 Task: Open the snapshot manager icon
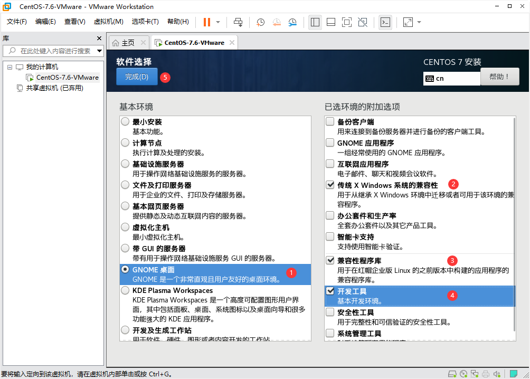point(292,22)
